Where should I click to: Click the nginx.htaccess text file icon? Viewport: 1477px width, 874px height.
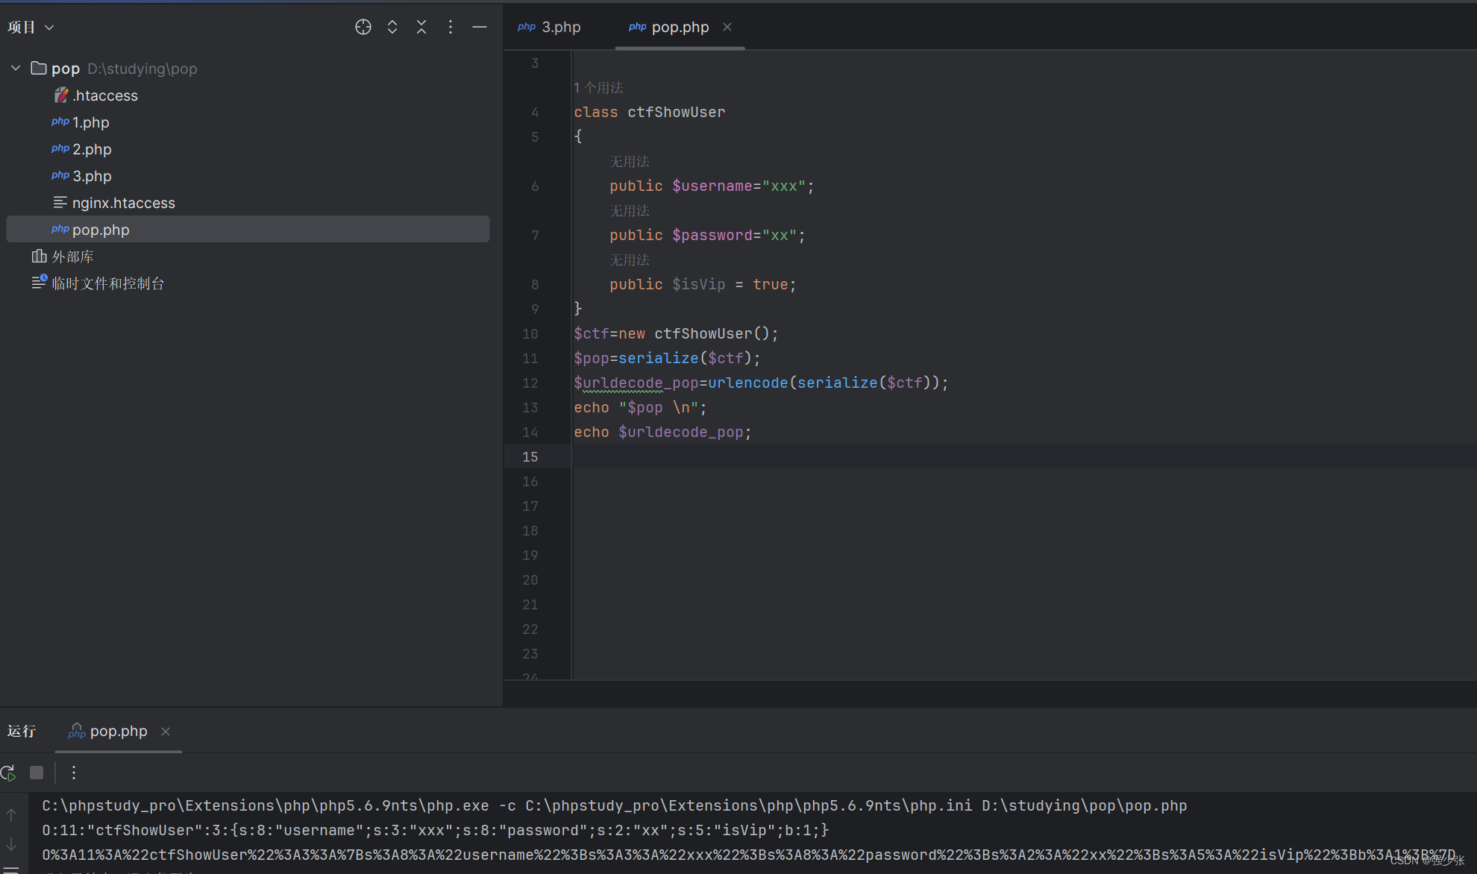tap(60, 202)
